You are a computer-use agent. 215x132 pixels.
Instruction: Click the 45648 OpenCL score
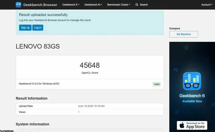point(90,65)
